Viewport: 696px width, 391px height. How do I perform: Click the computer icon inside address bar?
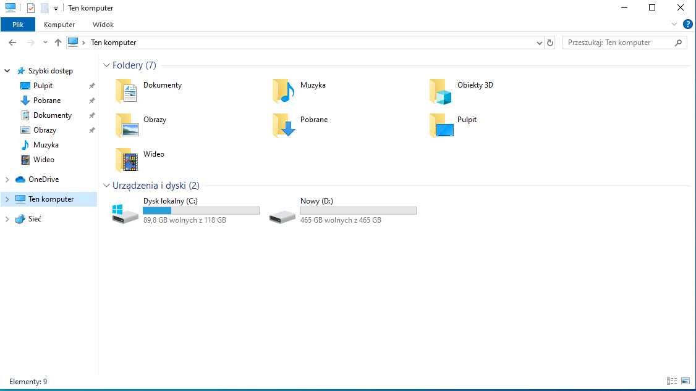[x=73, y=42]
